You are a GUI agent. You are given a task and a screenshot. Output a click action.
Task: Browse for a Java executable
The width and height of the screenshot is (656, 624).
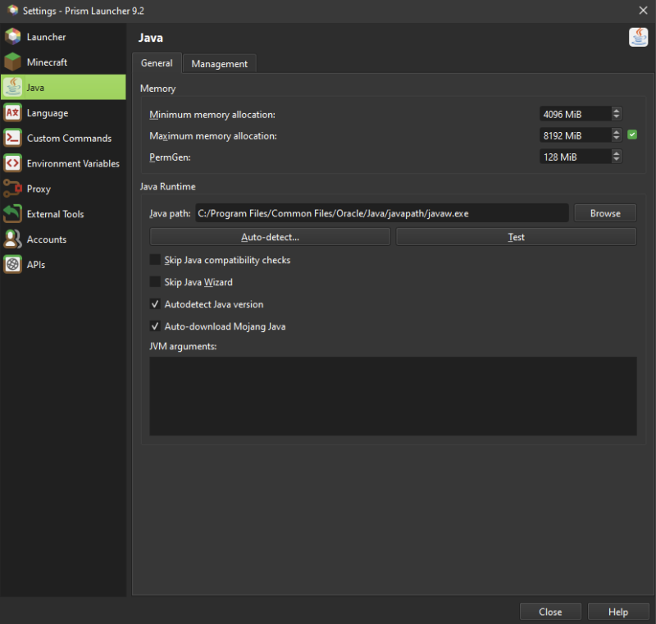pos(605,213)
